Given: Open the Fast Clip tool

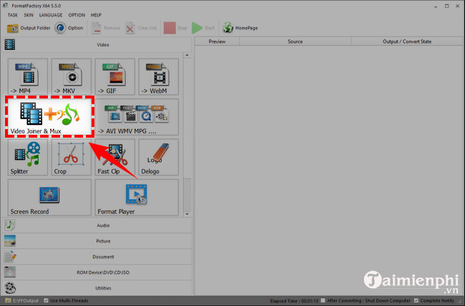Looking at the screenshot, I should [114, 158].
